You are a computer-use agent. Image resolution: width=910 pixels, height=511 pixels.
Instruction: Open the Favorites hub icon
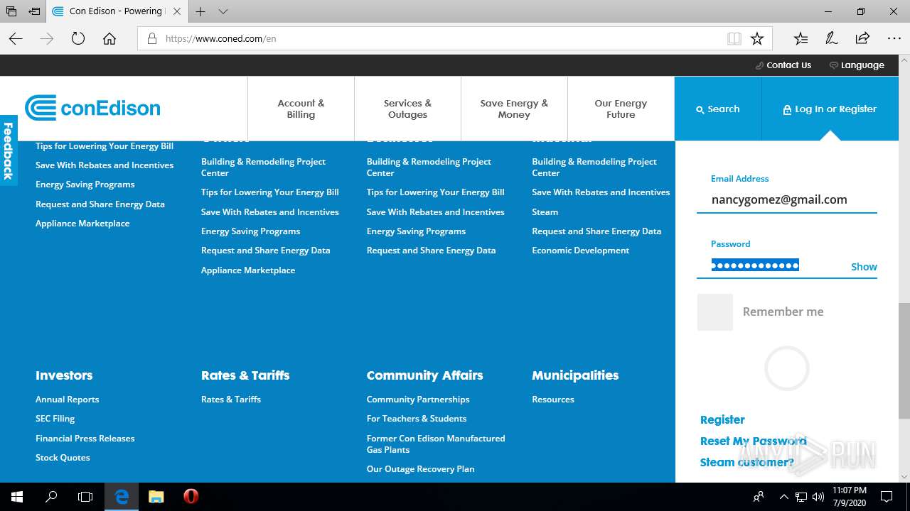tap(801, 39)
